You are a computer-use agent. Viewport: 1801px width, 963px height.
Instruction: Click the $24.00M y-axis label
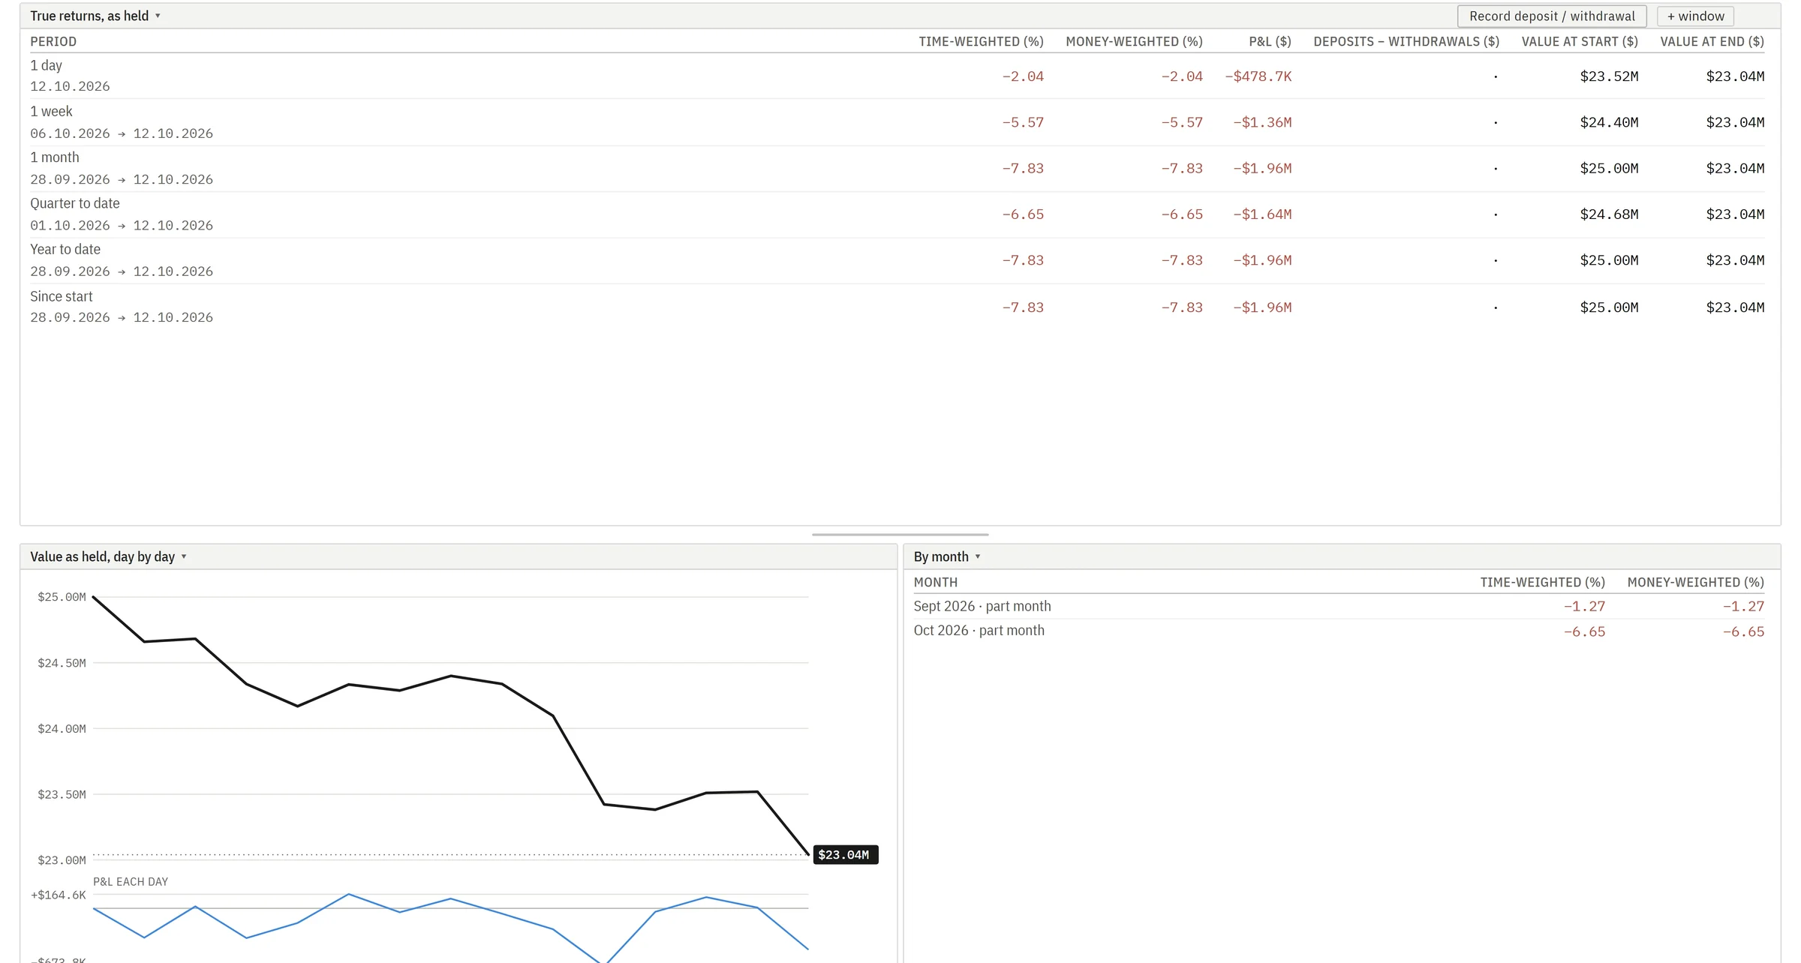(62, 729)
